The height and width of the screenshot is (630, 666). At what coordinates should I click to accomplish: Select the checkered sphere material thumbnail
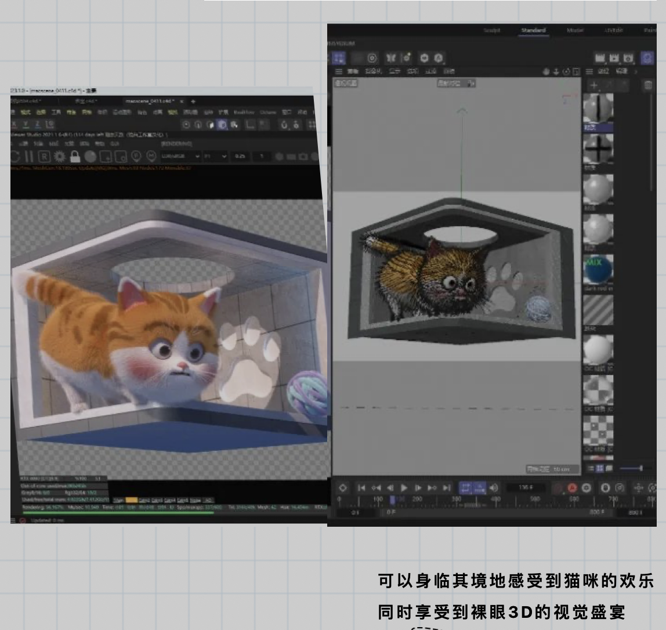[x=598, y=390]
